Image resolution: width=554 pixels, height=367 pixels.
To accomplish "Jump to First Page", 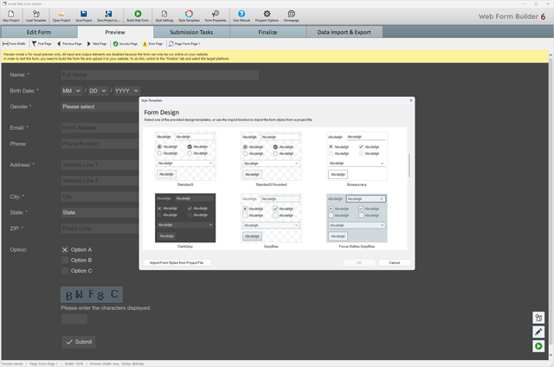I will [42, 44].
